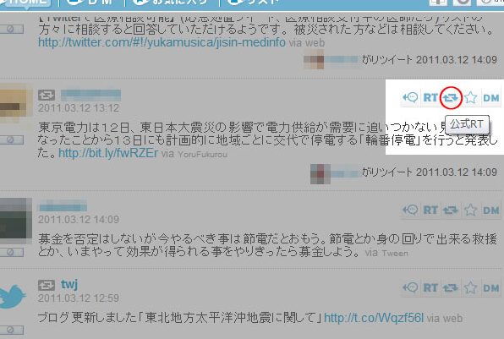
Task: Open the t.co/Wqzf56l link
Action: click(374, 318)
